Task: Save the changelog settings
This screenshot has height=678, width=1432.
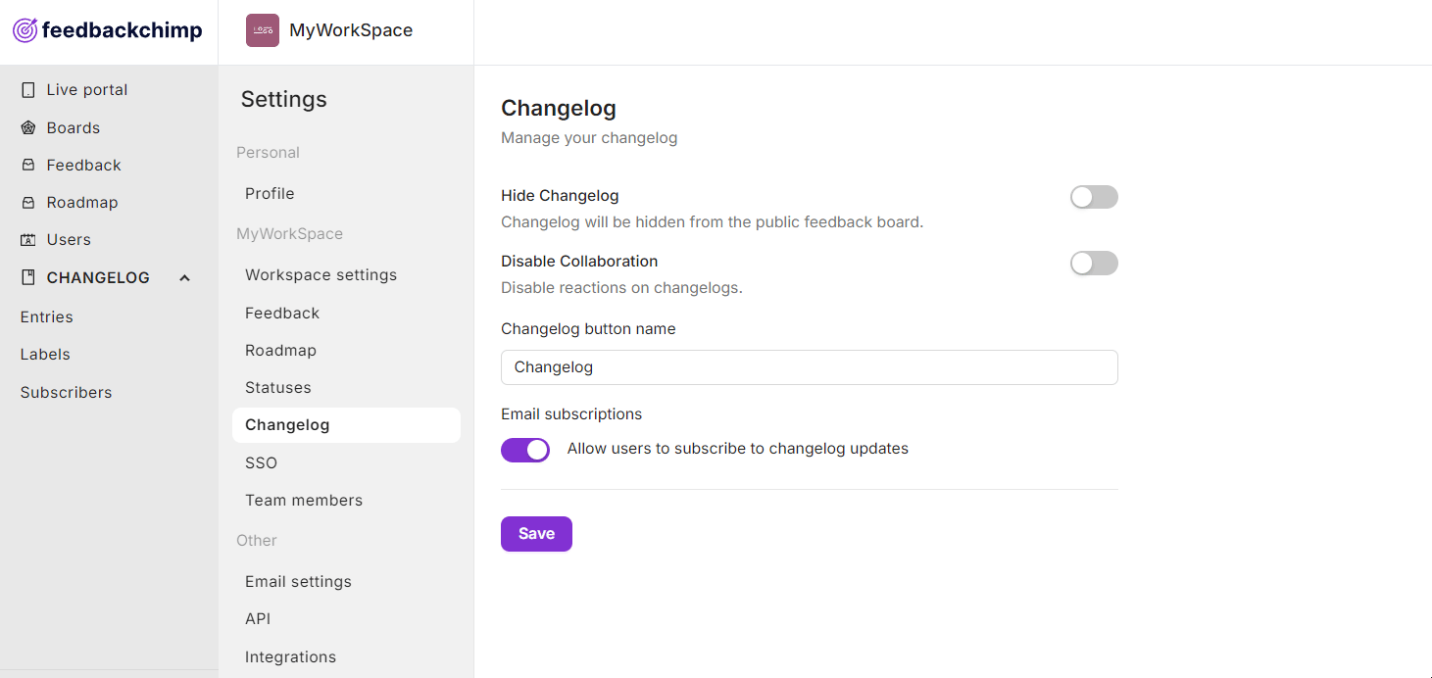Action: [x=536, y=534]
